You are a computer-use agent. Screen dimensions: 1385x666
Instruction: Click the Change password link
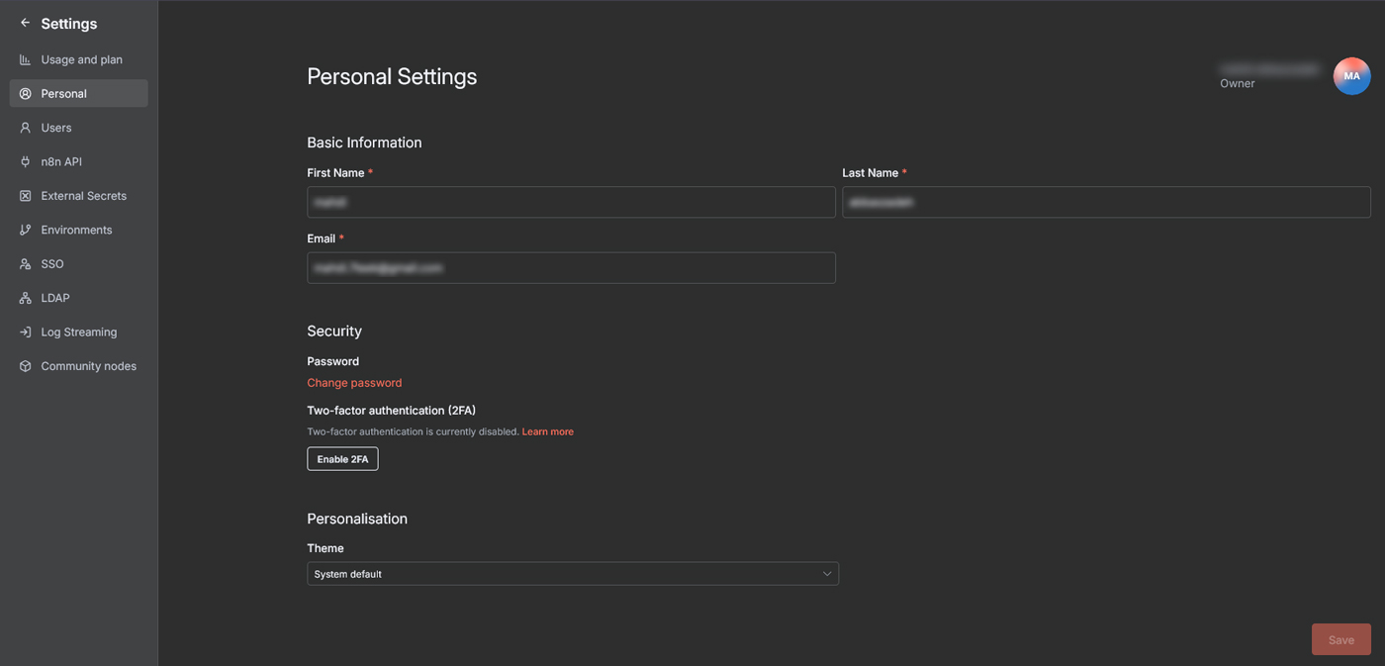coord(354,383)
